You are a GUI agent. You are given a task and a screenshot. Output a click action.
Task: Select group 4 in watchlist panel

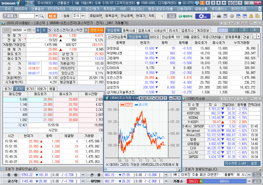coord(255,30)
